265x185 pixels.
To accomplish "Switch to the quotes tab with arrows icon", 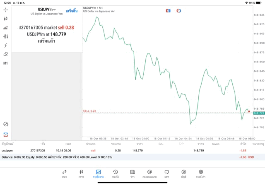I will [64, 174].
